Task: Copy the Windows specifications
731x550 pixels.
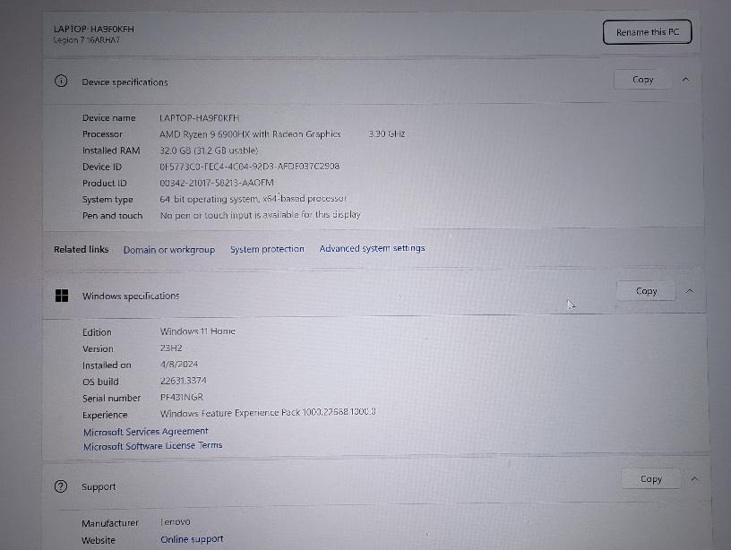Action: click(646, 291)
